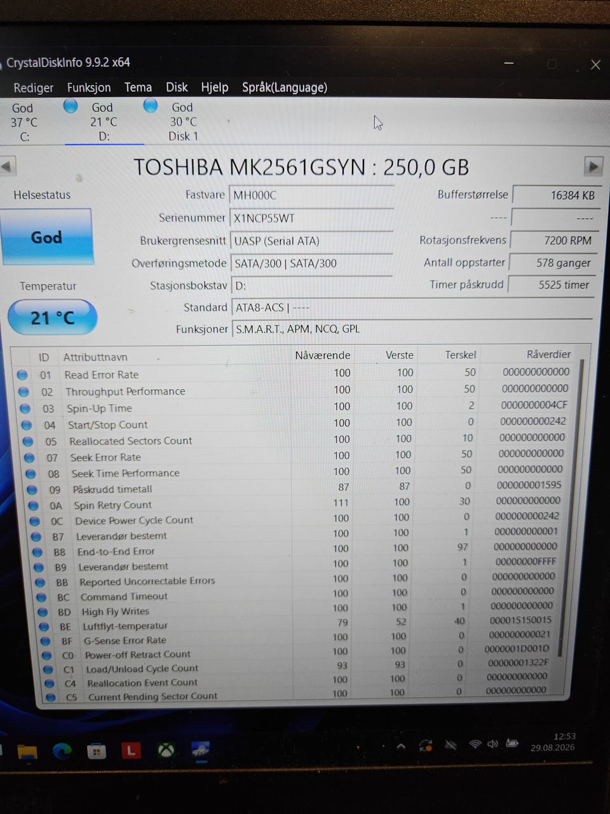
Task: Click the serial number field X1NCP55WT
Action: click(x=311, y=218)
